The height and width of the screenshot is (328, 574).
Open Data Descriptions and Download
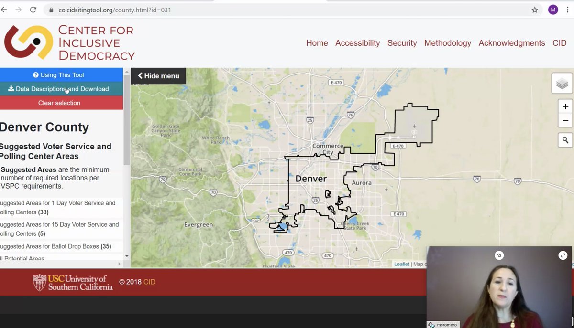pos(61,89)
